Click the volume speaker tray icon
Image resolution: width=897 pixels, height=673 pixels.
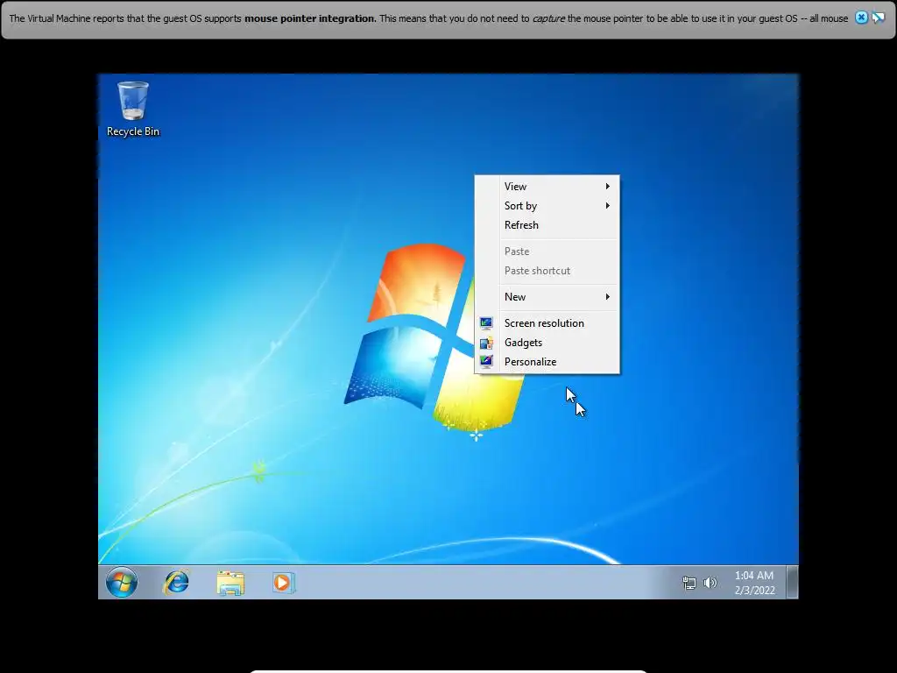click(710, 583)
